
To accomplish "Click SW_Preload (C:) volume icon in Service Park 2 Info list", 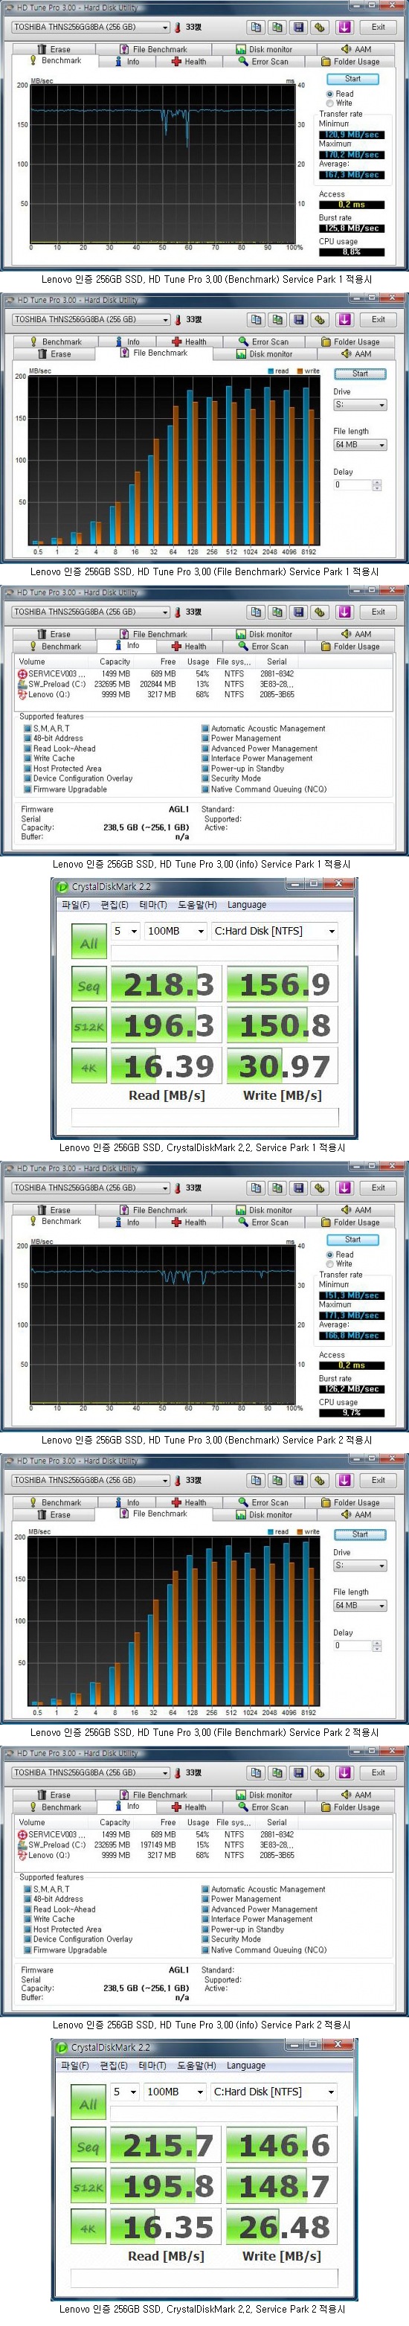I will (x=22, y=1845).
